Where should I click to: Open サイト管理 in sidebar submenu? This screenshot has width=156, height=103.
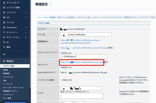point(7,98)
